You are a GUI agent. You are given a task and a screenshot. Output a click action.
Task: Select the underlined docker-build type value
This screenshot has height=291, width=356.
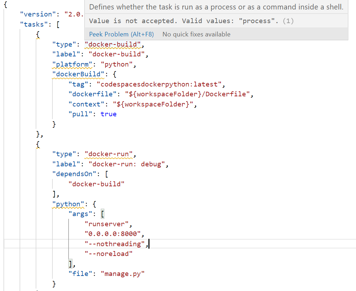tap(113, 44)
